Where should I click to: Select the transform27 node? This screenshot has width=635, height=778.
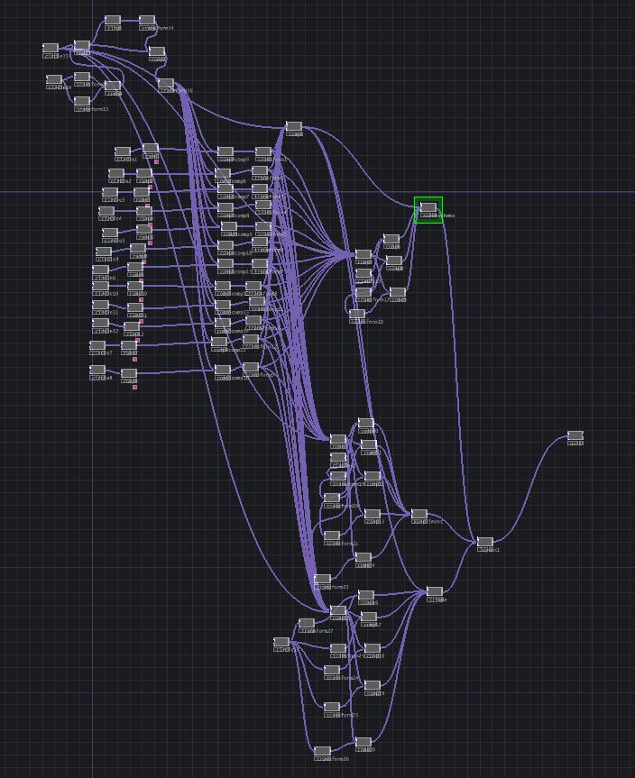coord(307,623)
